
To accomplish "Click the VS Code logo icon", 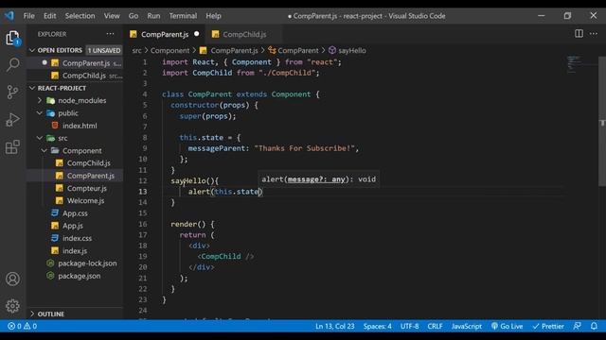I will click(9, 16).
